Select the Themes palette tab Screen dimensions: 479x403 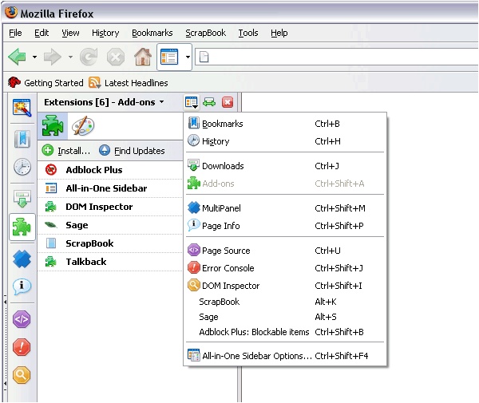click(83, 125)
